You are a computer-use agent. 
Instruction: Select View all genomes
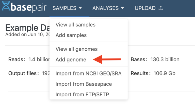pos(76,49)
